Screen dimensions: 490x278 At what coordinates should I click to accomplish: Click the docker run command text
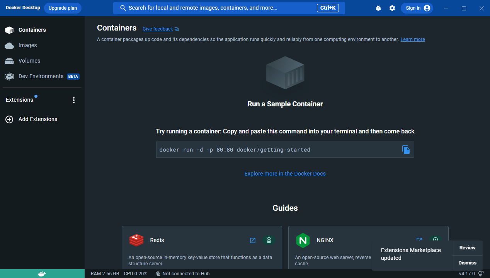click(x=235, y=150)
